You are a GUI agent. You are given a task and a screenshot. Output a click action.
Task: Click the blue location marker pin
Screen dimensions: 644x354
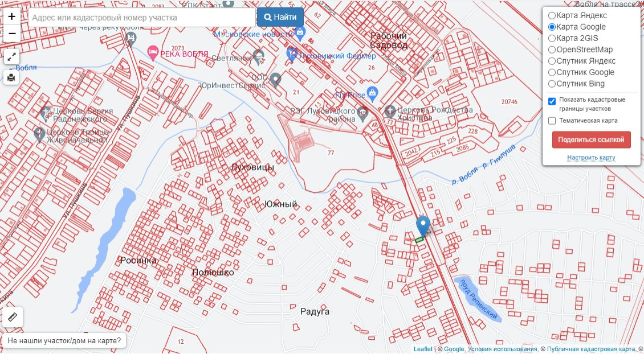(x=423, y=226)
